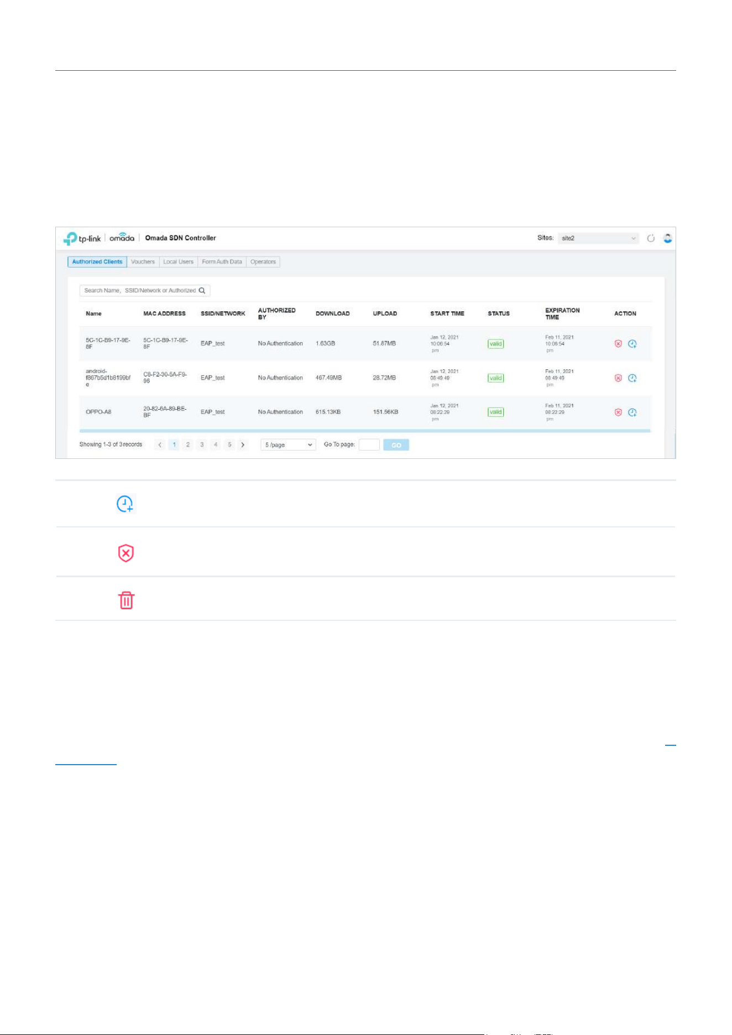Click EAP_test in the OPPO-A8 row
The height and width of the screenshot is (1035, 732).
pyautogui.click(x=212, y=412)
